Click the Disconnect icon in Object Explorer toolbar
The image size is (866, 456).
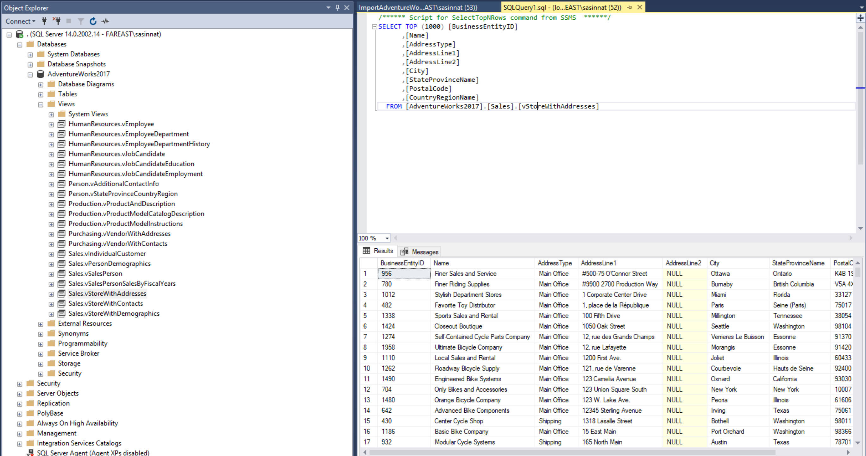pos(56,21)
